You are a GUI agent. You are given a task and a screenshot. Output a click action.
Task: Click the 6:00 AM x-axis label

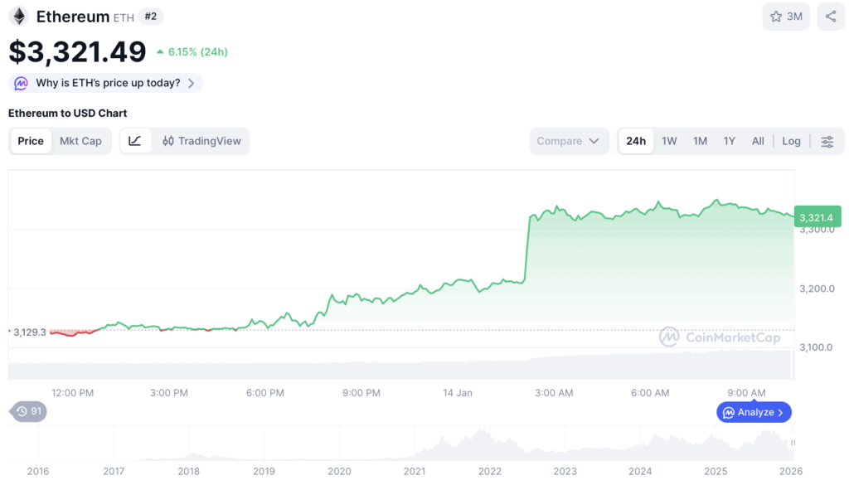(650, 393)
